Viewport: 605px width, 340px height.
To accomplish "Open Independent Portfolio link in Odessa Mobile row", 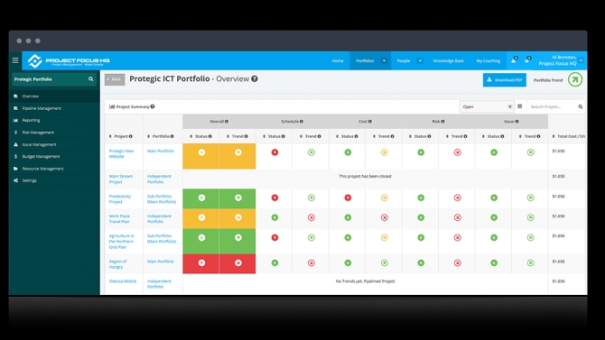I will click(159, 284).
